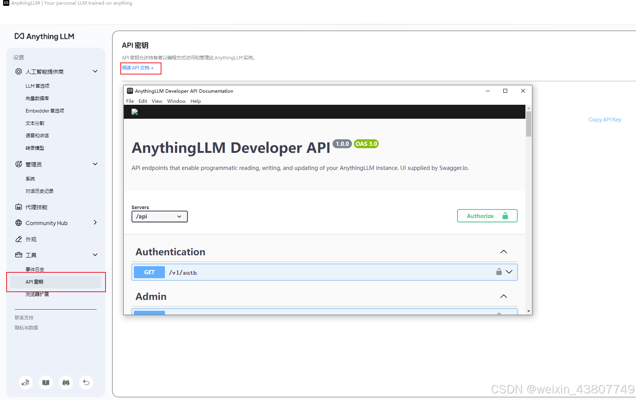Click the browser tab favicon for AnythingLLM
The image size is (636, 400).
6,3
